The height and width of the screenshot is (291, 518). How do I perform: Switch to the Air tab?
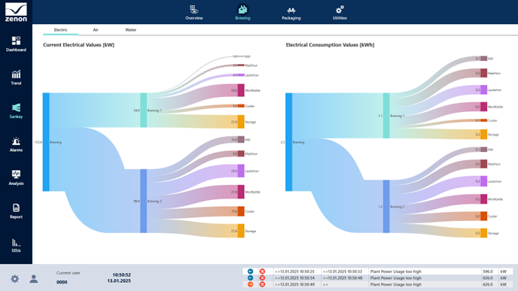[95, 30]
